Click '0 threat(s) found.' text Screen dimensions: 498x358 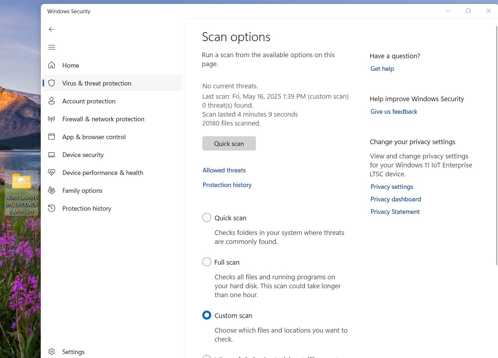tap(228, 106)
